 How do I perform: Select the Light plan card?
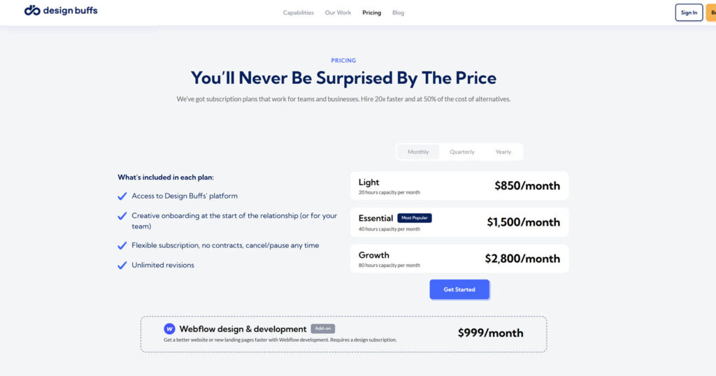459,186
